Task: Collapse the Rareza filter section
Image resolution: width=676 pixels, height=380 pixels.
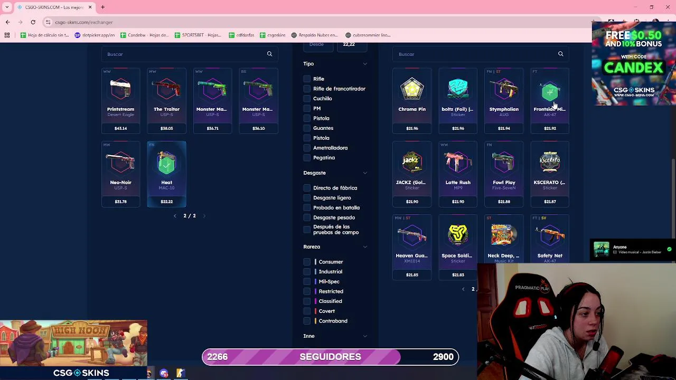Action: 365,246
